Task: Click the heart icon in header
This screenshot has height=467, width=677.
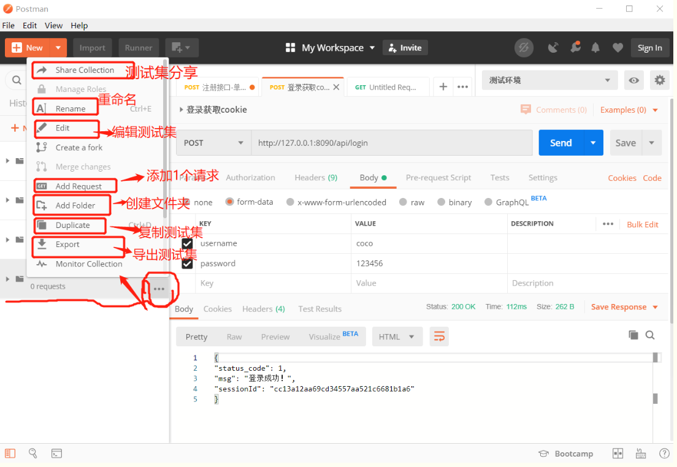Action: [618, 48]
